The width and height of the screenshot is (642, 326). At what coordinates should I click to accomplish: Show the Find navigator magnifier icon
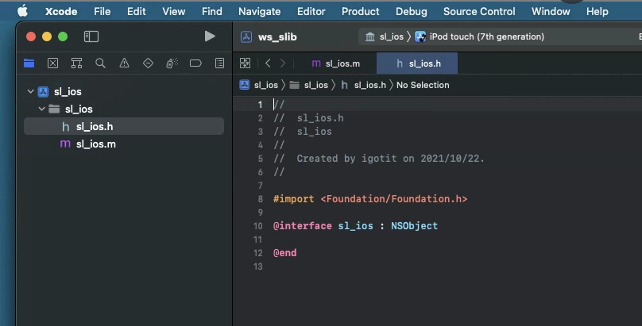tap(100, 63)
